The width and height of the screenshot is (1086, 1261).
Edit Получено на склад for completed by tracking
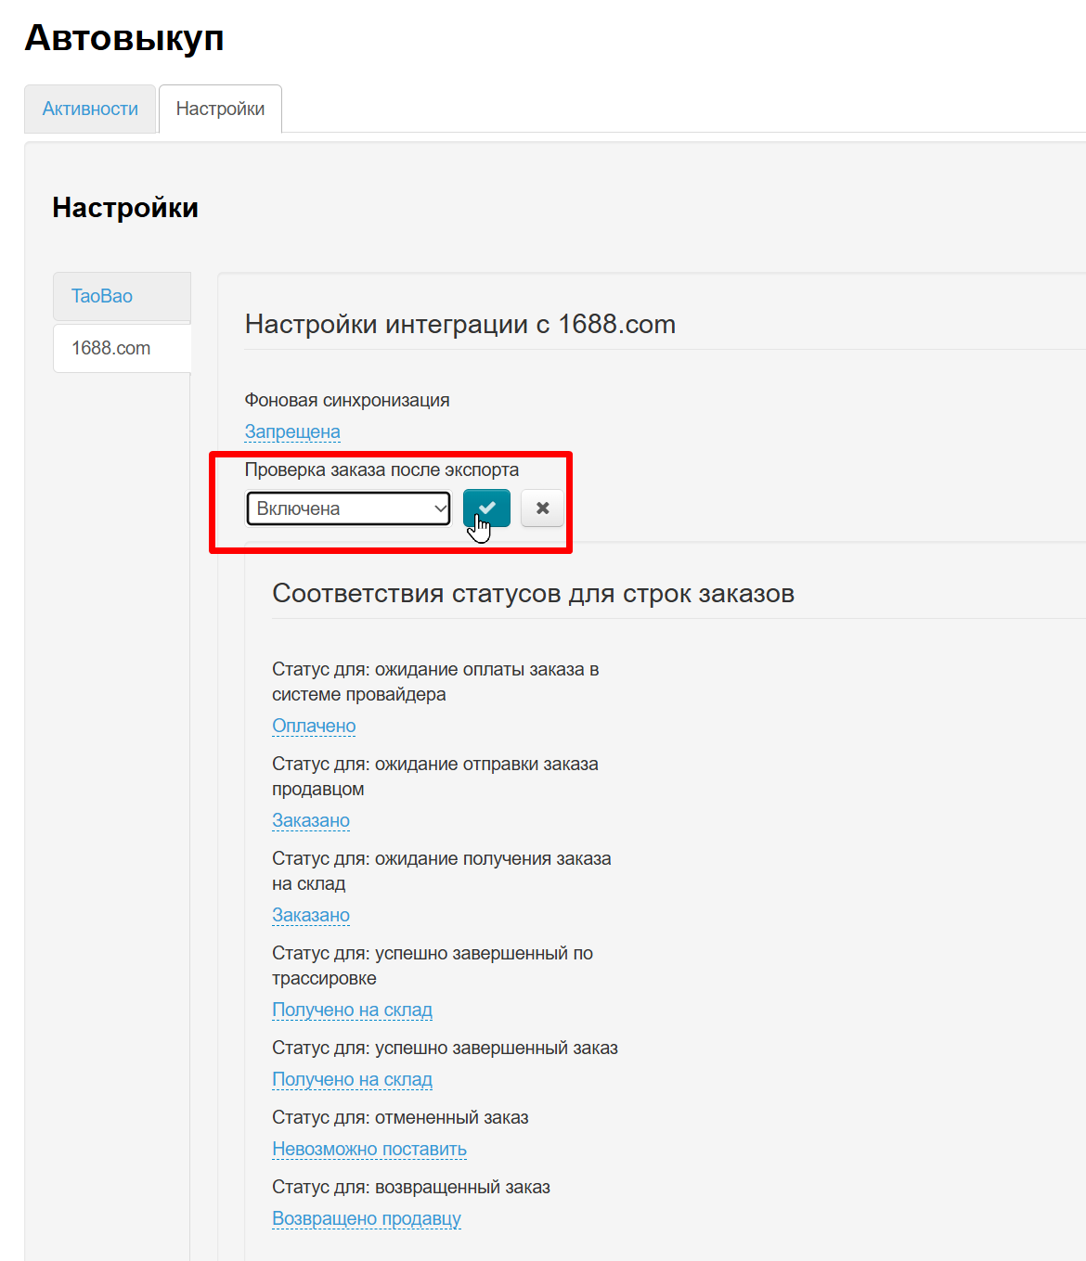click(x=352, y=1010)
